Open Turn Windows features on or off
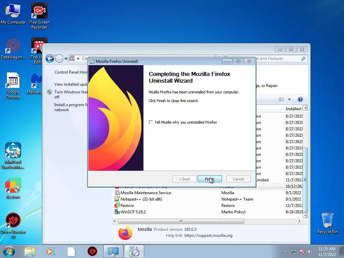344x258 pixels. point(71,94)
